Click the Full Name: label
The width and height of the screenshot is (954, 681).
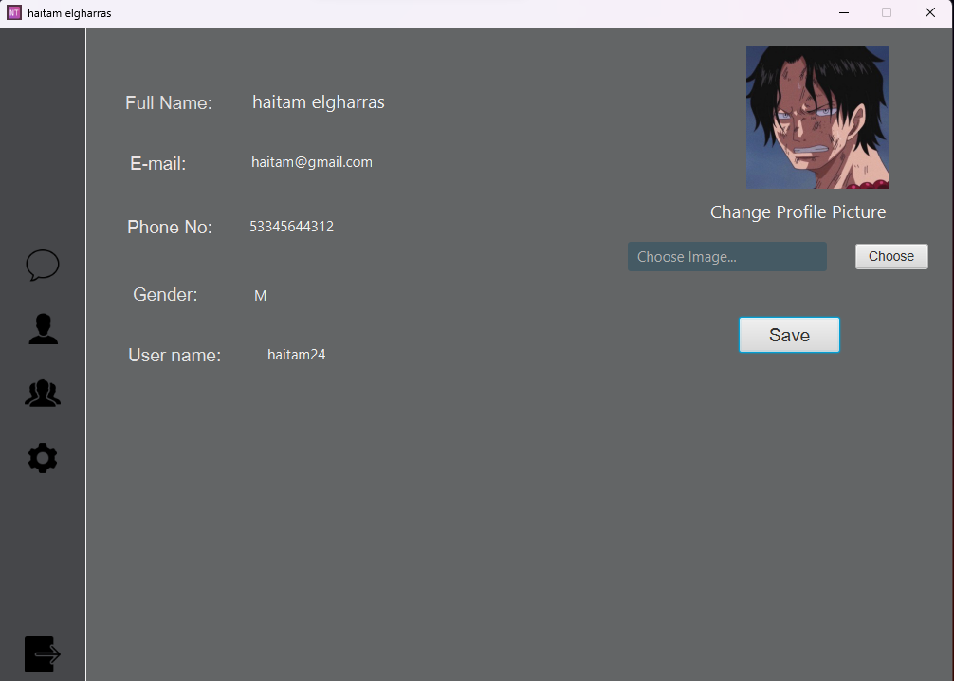(x=169, y=102)
